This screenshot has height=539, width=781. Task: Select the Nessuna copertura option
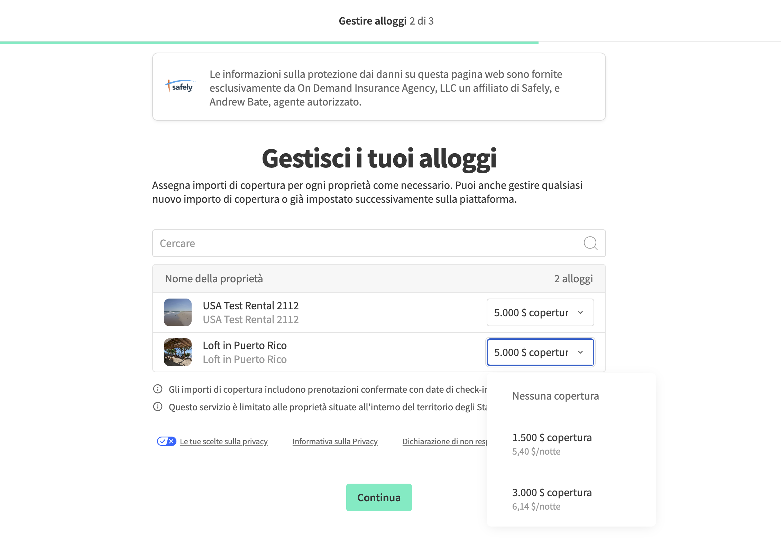pos(555,396)
